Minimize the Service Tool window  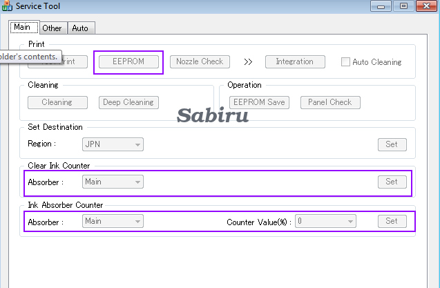pyautogui.click(x=381, y=6)
